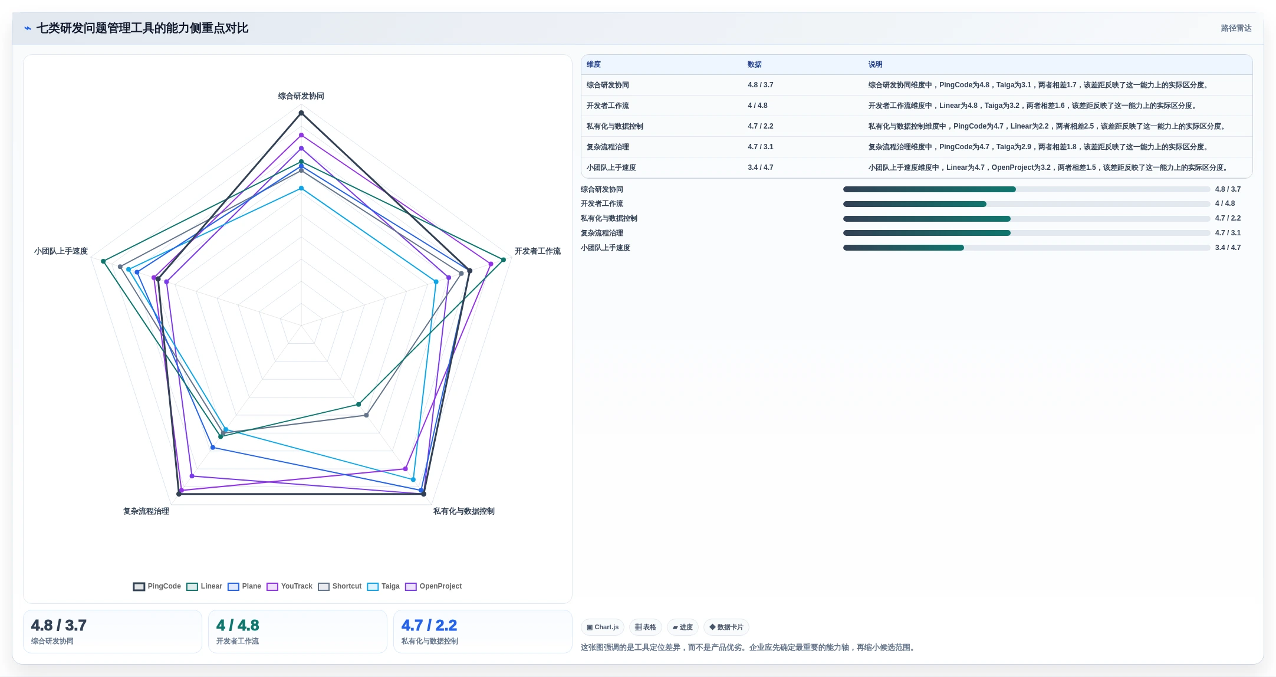Click the 综合研发协同 progress bar
This screenshot has height=677, width=1276.
1027,189
